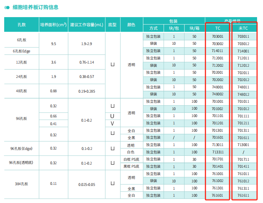The width and height of the screenshot is (263, 203).
Task: Select product number 703001
Action: (x=217, y=36)
